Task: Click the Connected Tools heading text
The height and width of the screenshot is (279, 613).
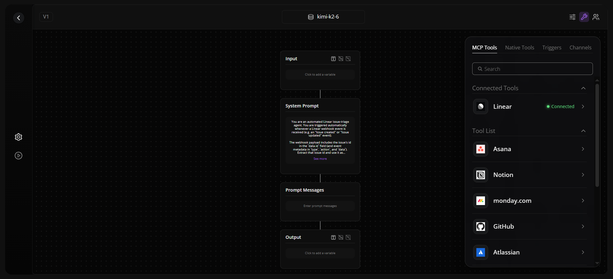Action: (495, 88)
